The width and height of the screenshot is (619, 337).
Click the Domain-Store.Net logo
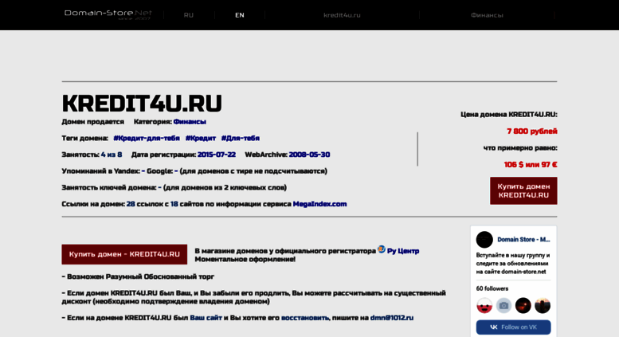(108, 14)
